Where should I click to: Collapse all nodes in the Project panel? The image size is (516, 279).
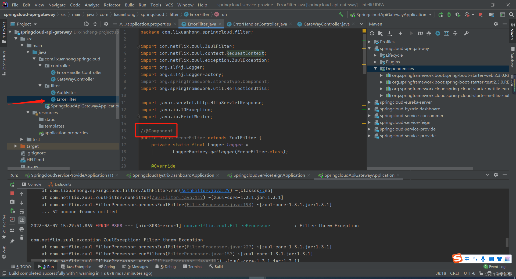[x=95, y=24]
